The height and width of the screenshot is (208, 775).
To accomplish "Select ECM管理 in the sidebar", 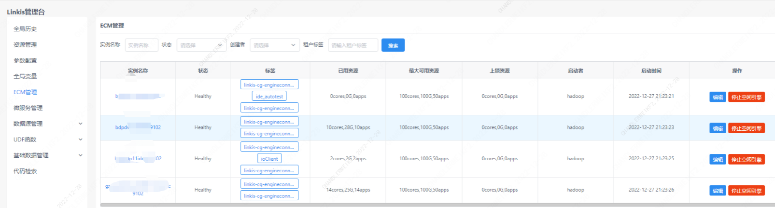I will tap(25, 92).
